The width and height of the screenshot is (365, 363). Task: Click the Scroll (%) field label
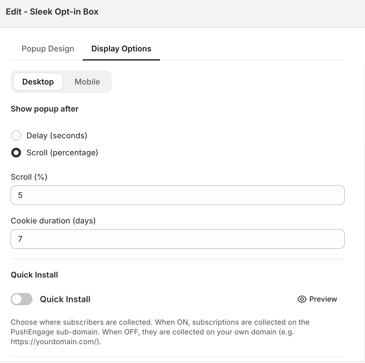point(29,177)
